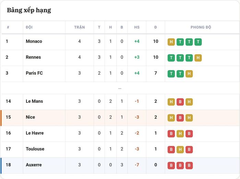240x179 pixels.
Task: Sort by the Đ points column header
Action: (x=156, y=27)
